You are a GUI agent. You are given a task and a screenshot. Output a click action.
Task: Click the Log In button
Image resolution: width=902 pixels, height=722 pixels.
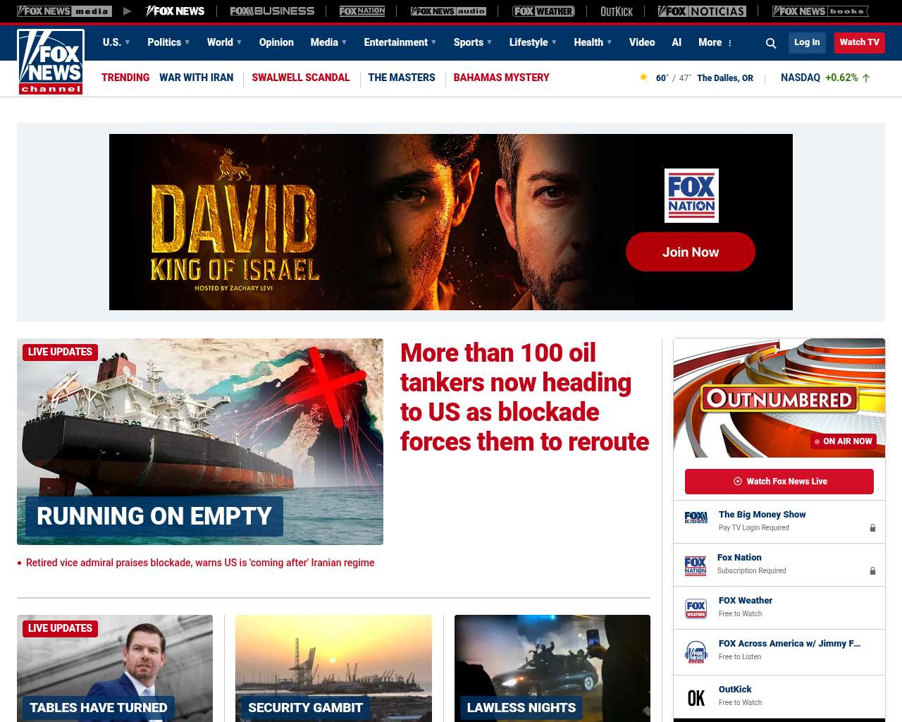pyautogui.click(x=807, y=42)
